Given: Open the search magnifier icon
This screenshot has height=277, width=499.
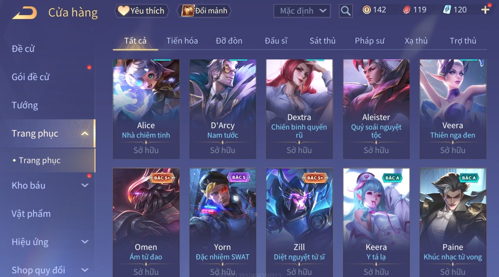Looking at the screenshot, I should (x=345, y=11).
